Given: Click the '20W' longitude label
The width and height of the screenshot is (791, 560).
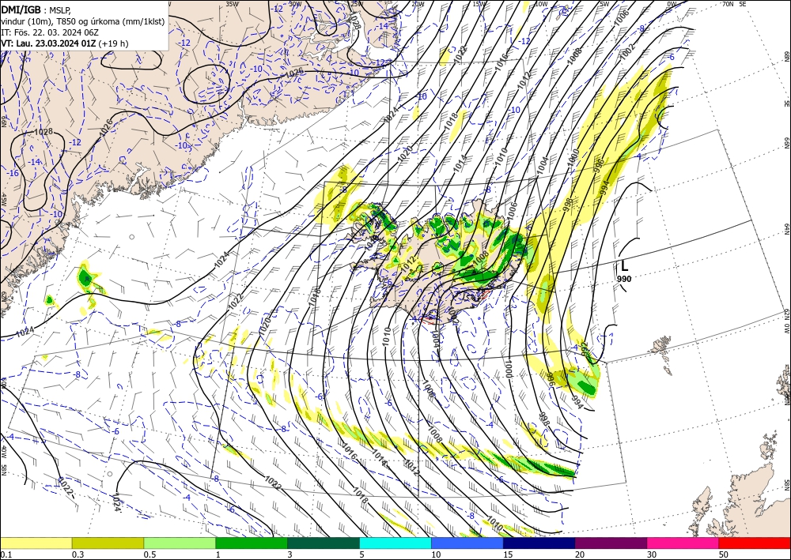Looking at the screenshot, I should 417,3.
